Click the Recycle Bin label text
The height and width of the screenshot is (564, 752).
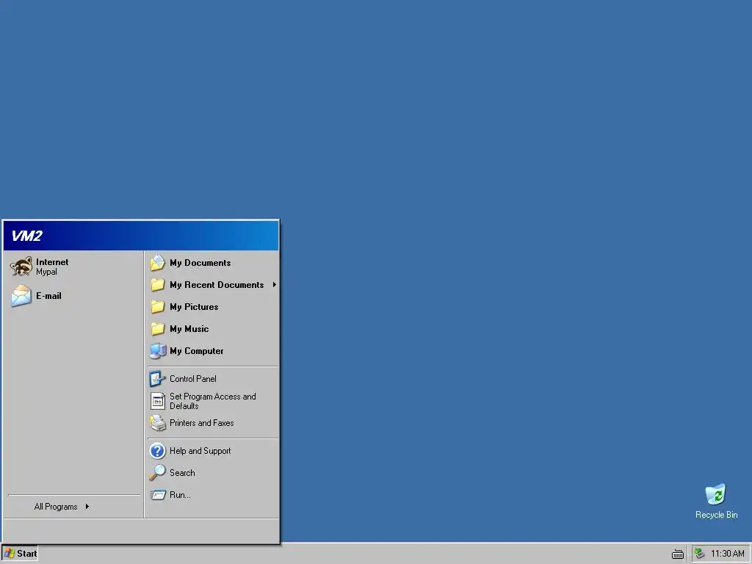[x=717, y=515]
